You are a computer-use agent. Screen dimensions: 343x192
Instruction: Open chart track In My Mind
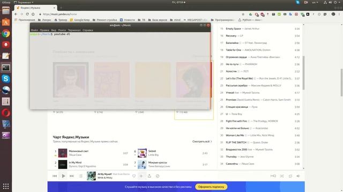(x=75, y=163)
